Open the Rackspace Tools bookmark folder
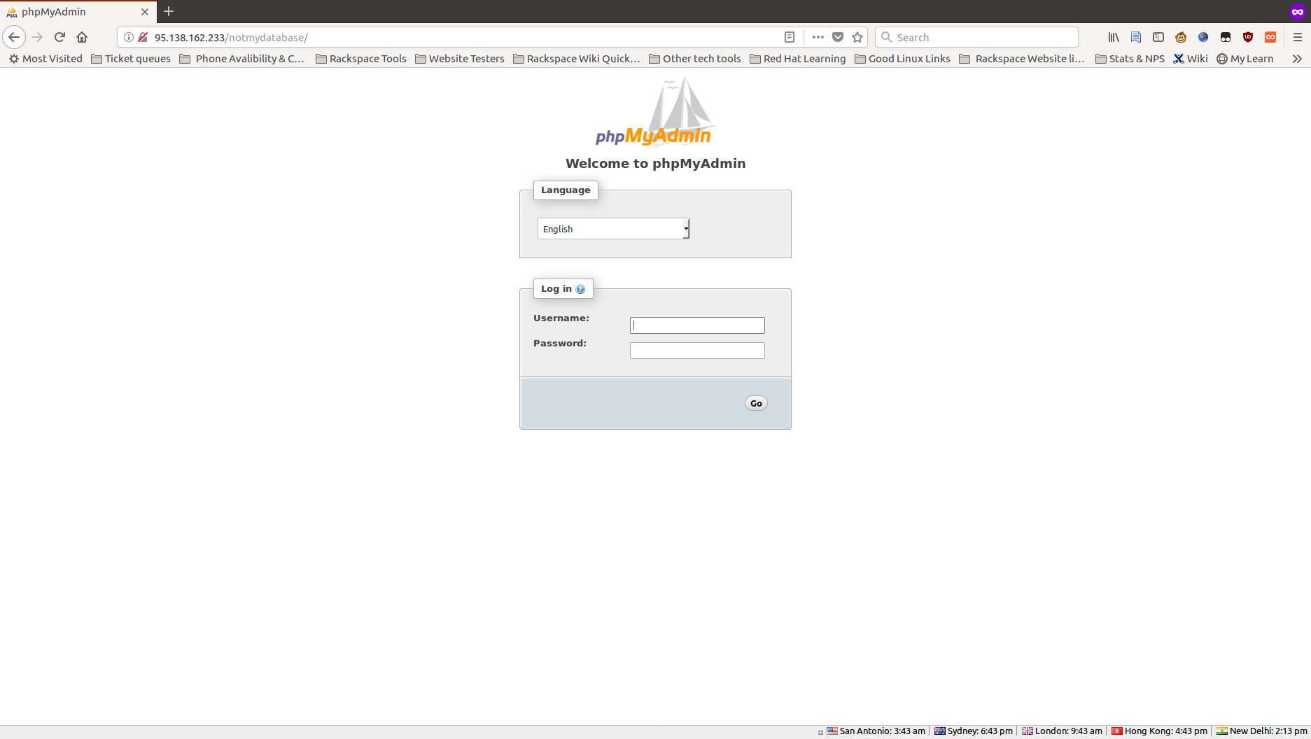 [x=360, y=59]
